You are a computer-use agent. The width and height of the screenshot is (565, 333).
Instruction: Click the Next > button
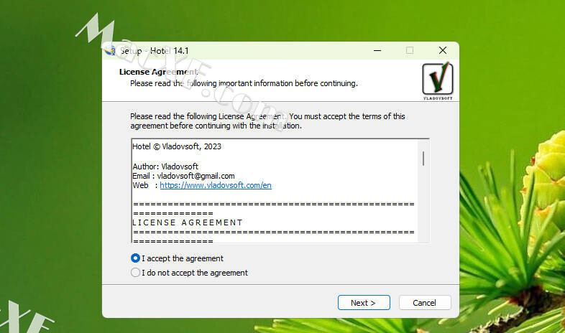pos(364,303)
